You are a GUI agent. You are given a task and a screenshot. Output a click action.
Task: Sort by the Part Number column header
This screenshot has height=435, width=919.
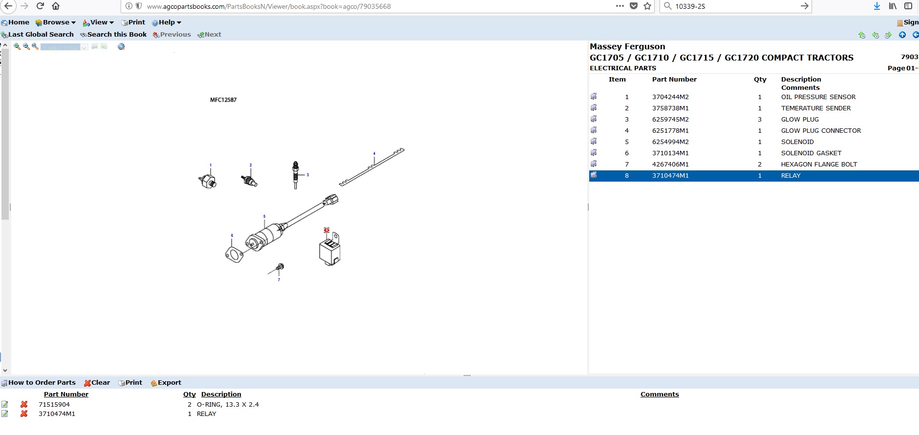tap(66, 394)
